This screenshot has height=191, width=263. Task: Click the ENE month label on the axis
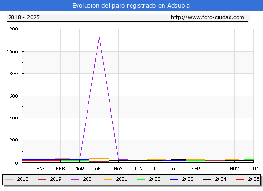41,169
